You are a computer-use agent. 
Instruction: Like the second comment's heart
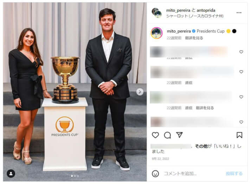click(x=241, y=71)
